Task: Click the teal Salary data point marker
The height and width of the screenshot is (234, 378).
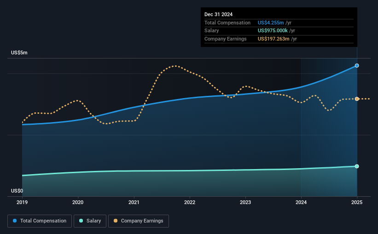Action: [357, 166]
